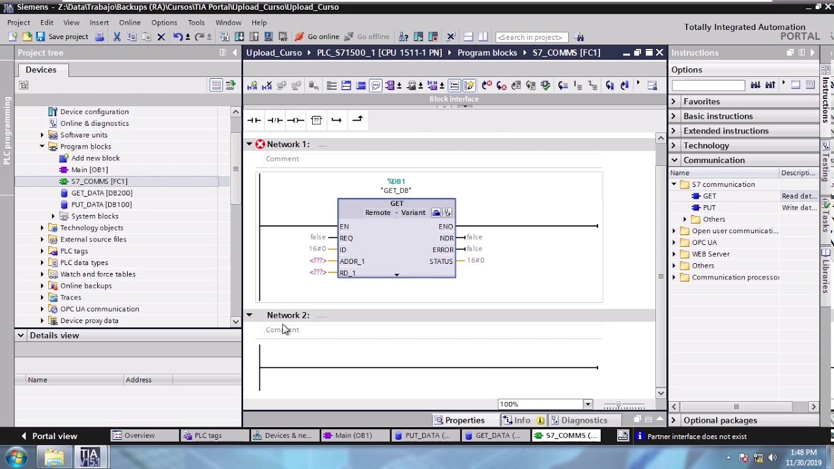This screenshot has width=834, height=469.
Task: Open the Edit menu
Action: click(x=46, y=22)
